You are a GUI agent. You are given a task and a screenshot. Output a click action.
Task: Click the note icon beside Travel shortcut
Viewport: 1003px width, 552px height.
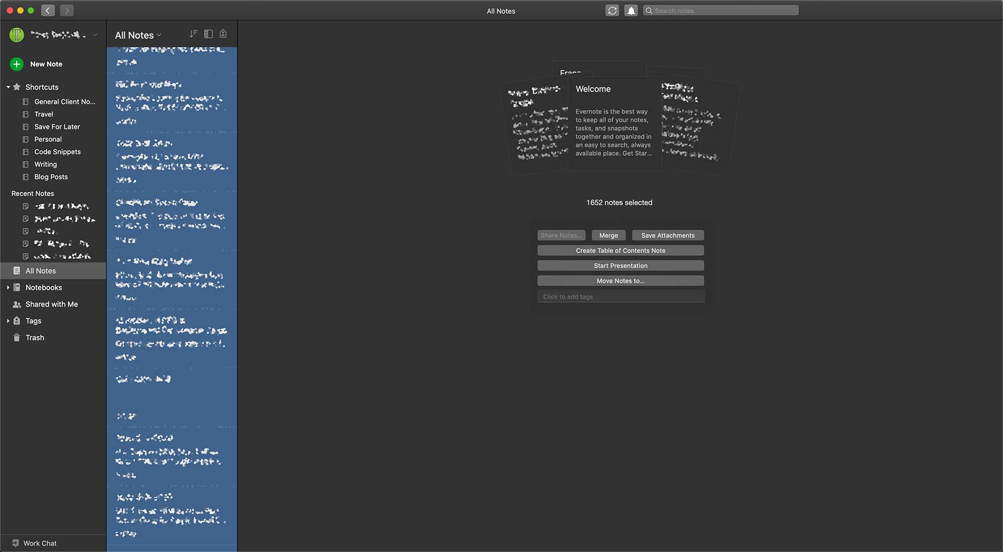point(26,114)
